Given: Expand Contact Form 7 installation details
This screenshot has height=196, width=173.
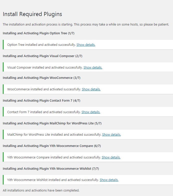Looking at the screenshot, I should tap(91, 112).
